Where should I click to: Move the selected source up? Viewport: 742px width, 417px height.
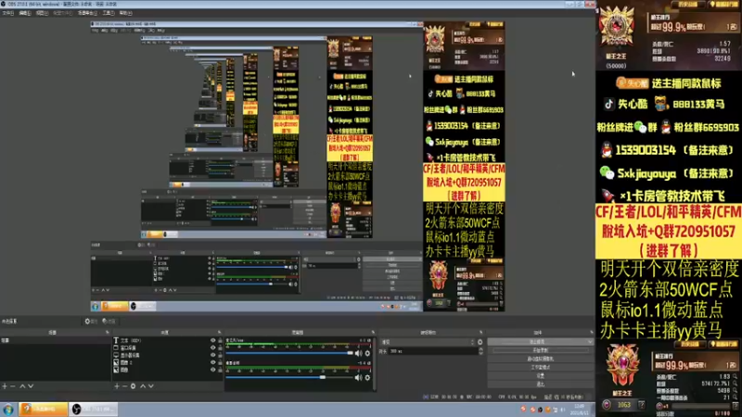(143, 386)
